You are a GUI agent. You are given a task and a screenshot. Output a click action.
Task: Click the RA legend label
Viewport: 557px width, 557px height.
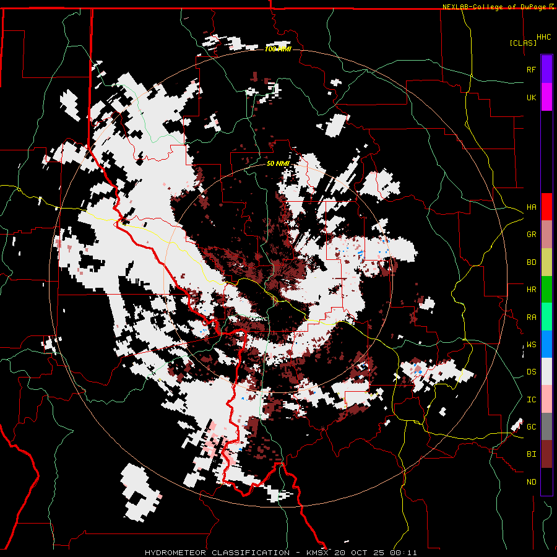(531, 317)
